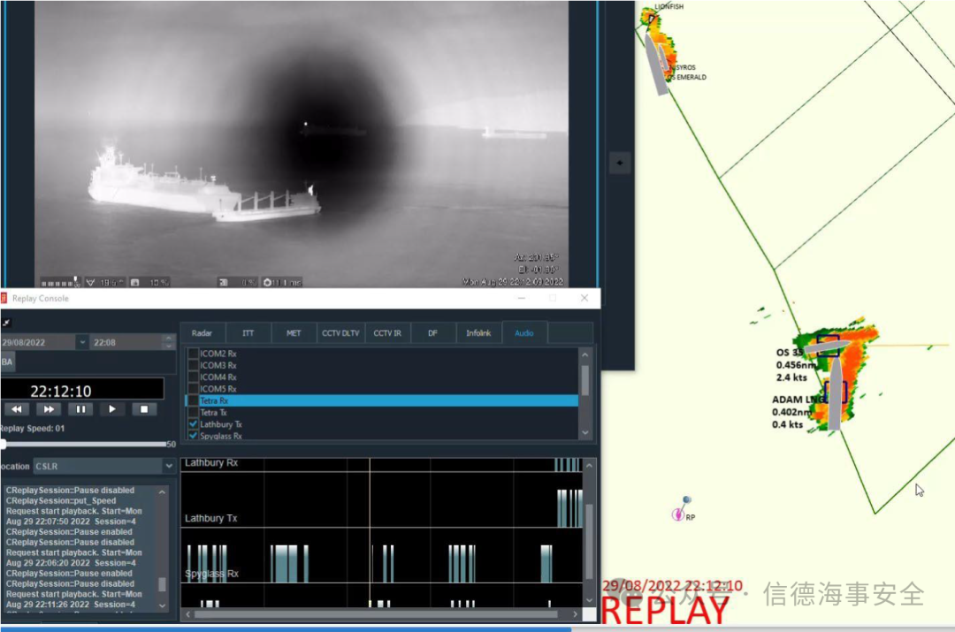The image size is (955, 632).
Task: Select the LIONFISH vessel symbol
Action: pos(651,19)
